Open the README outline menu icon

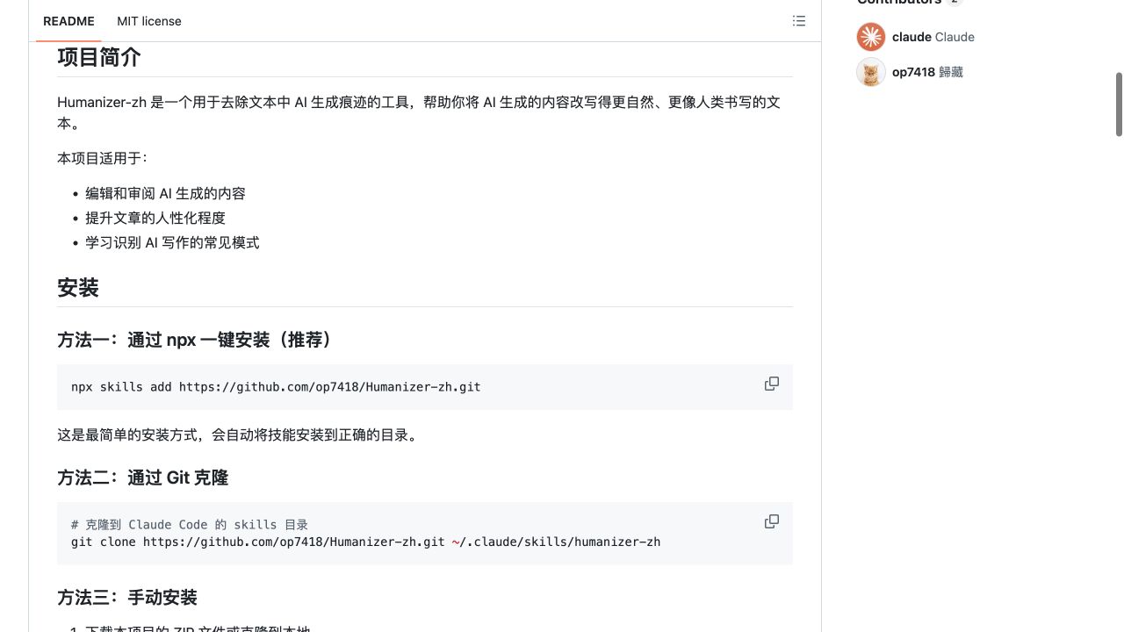pyautogui.click(x=798, y=21)
